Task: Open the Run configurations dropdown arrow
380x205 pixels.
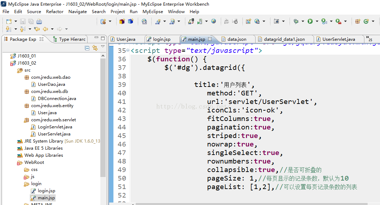Action: tap(317, 21)
